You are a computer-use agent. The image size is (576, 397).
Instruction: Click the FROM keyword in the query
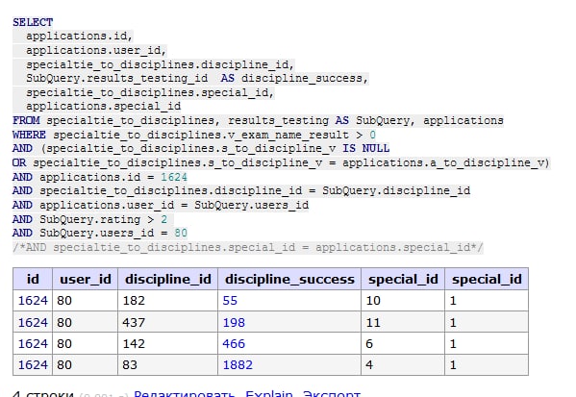[x=26, y=120]
